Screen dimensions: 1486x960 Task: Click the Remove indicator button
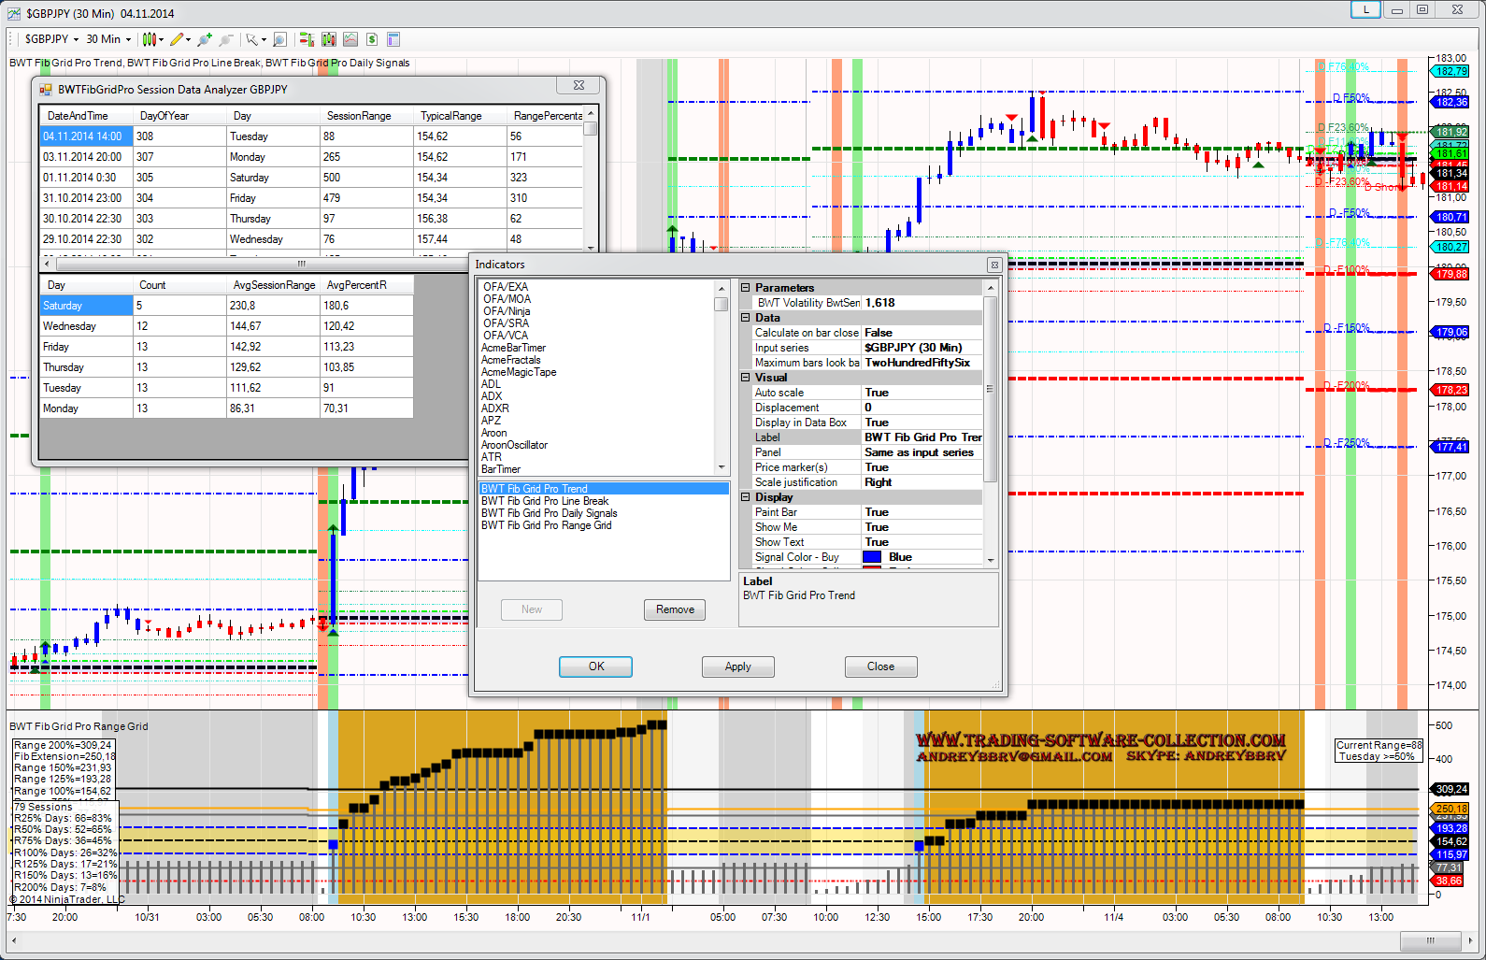click(675, 609)
